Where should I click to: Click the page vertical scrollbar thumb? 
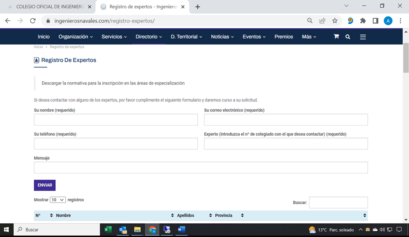[406, 58]
